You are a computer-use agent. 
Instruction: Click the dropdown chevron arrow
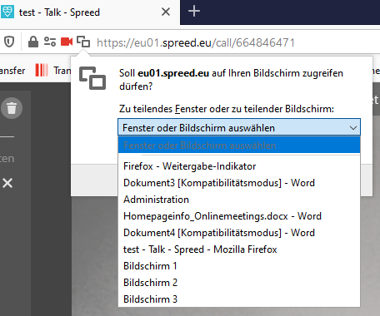point(353,128)
